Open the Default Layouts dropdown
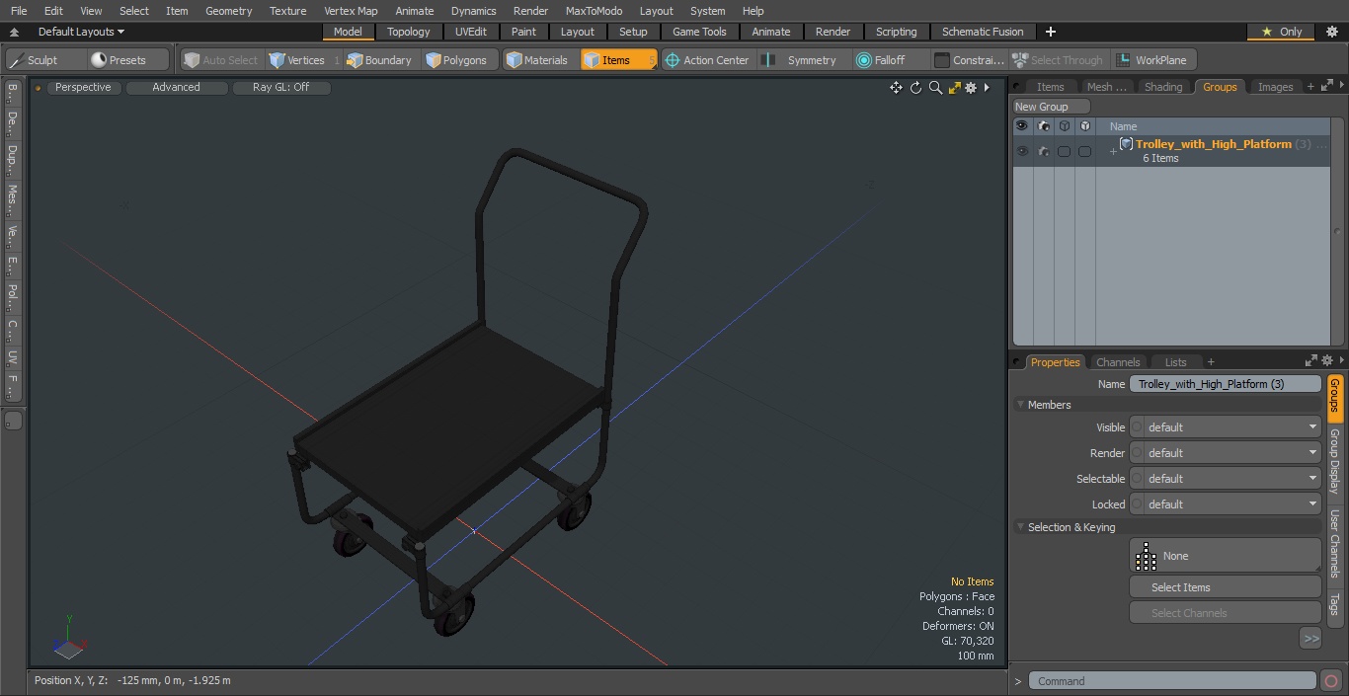The width and height of the screenshot is (1349, 696). [x=81, y=32]
